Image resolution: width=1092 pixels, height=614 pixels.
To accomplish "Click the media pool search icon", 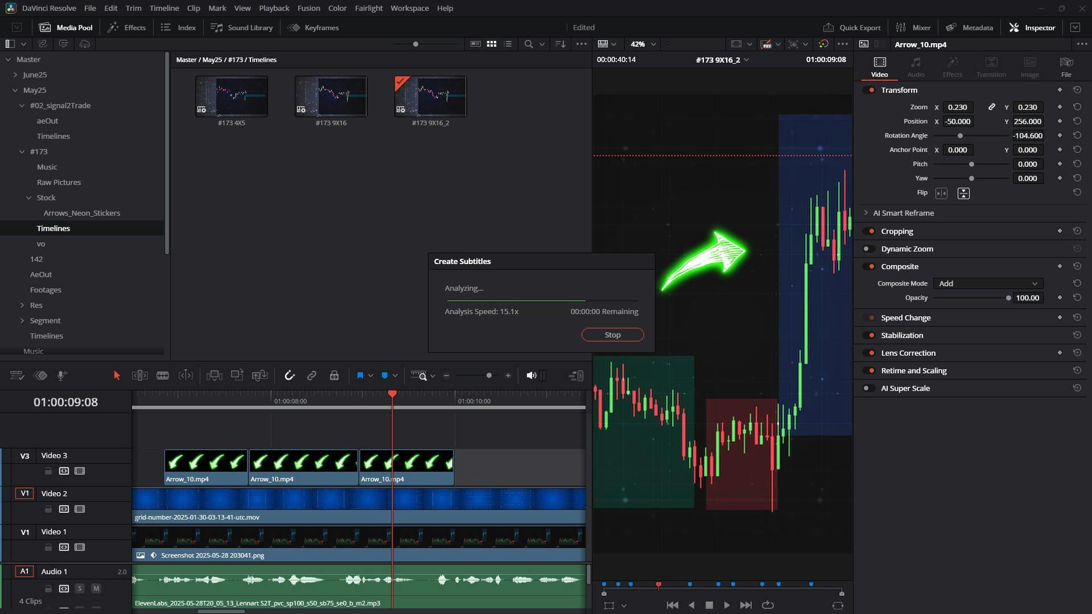I will click(x=529, y=44).
